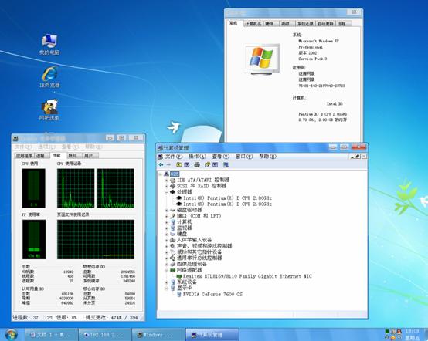Image resolution: width=428 pixels, height=341 pixels.
Task: Select 通用串行总线控制器 in device tree
Action: [199, 258]
